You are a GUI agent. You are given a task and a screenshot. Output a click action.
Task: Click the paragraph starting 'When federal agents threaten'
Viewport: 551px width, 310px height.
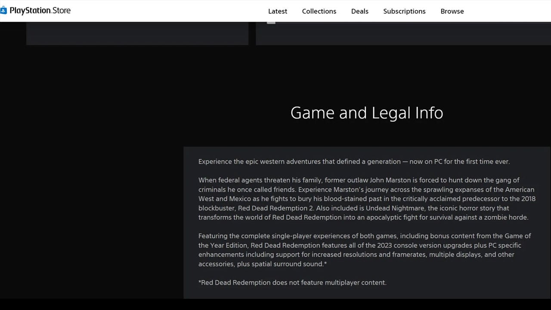point(367,199)
